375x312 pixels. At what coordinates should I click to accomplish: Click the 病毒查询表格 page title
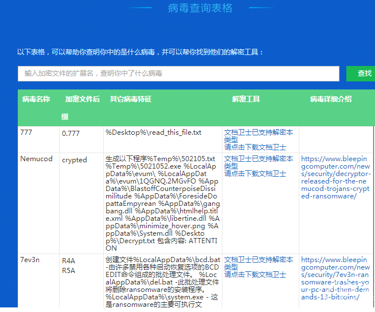coord(200,8)
